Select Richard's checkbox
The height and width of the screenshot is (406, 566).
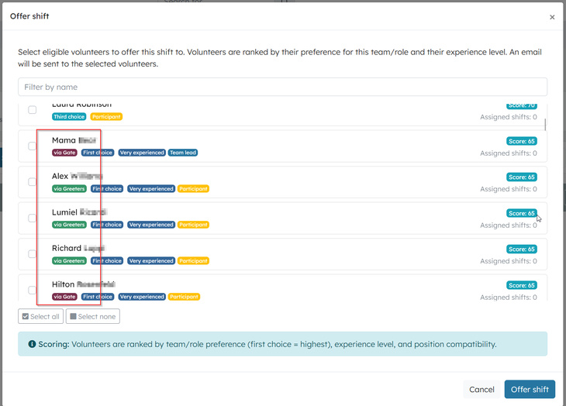(32, 254)
